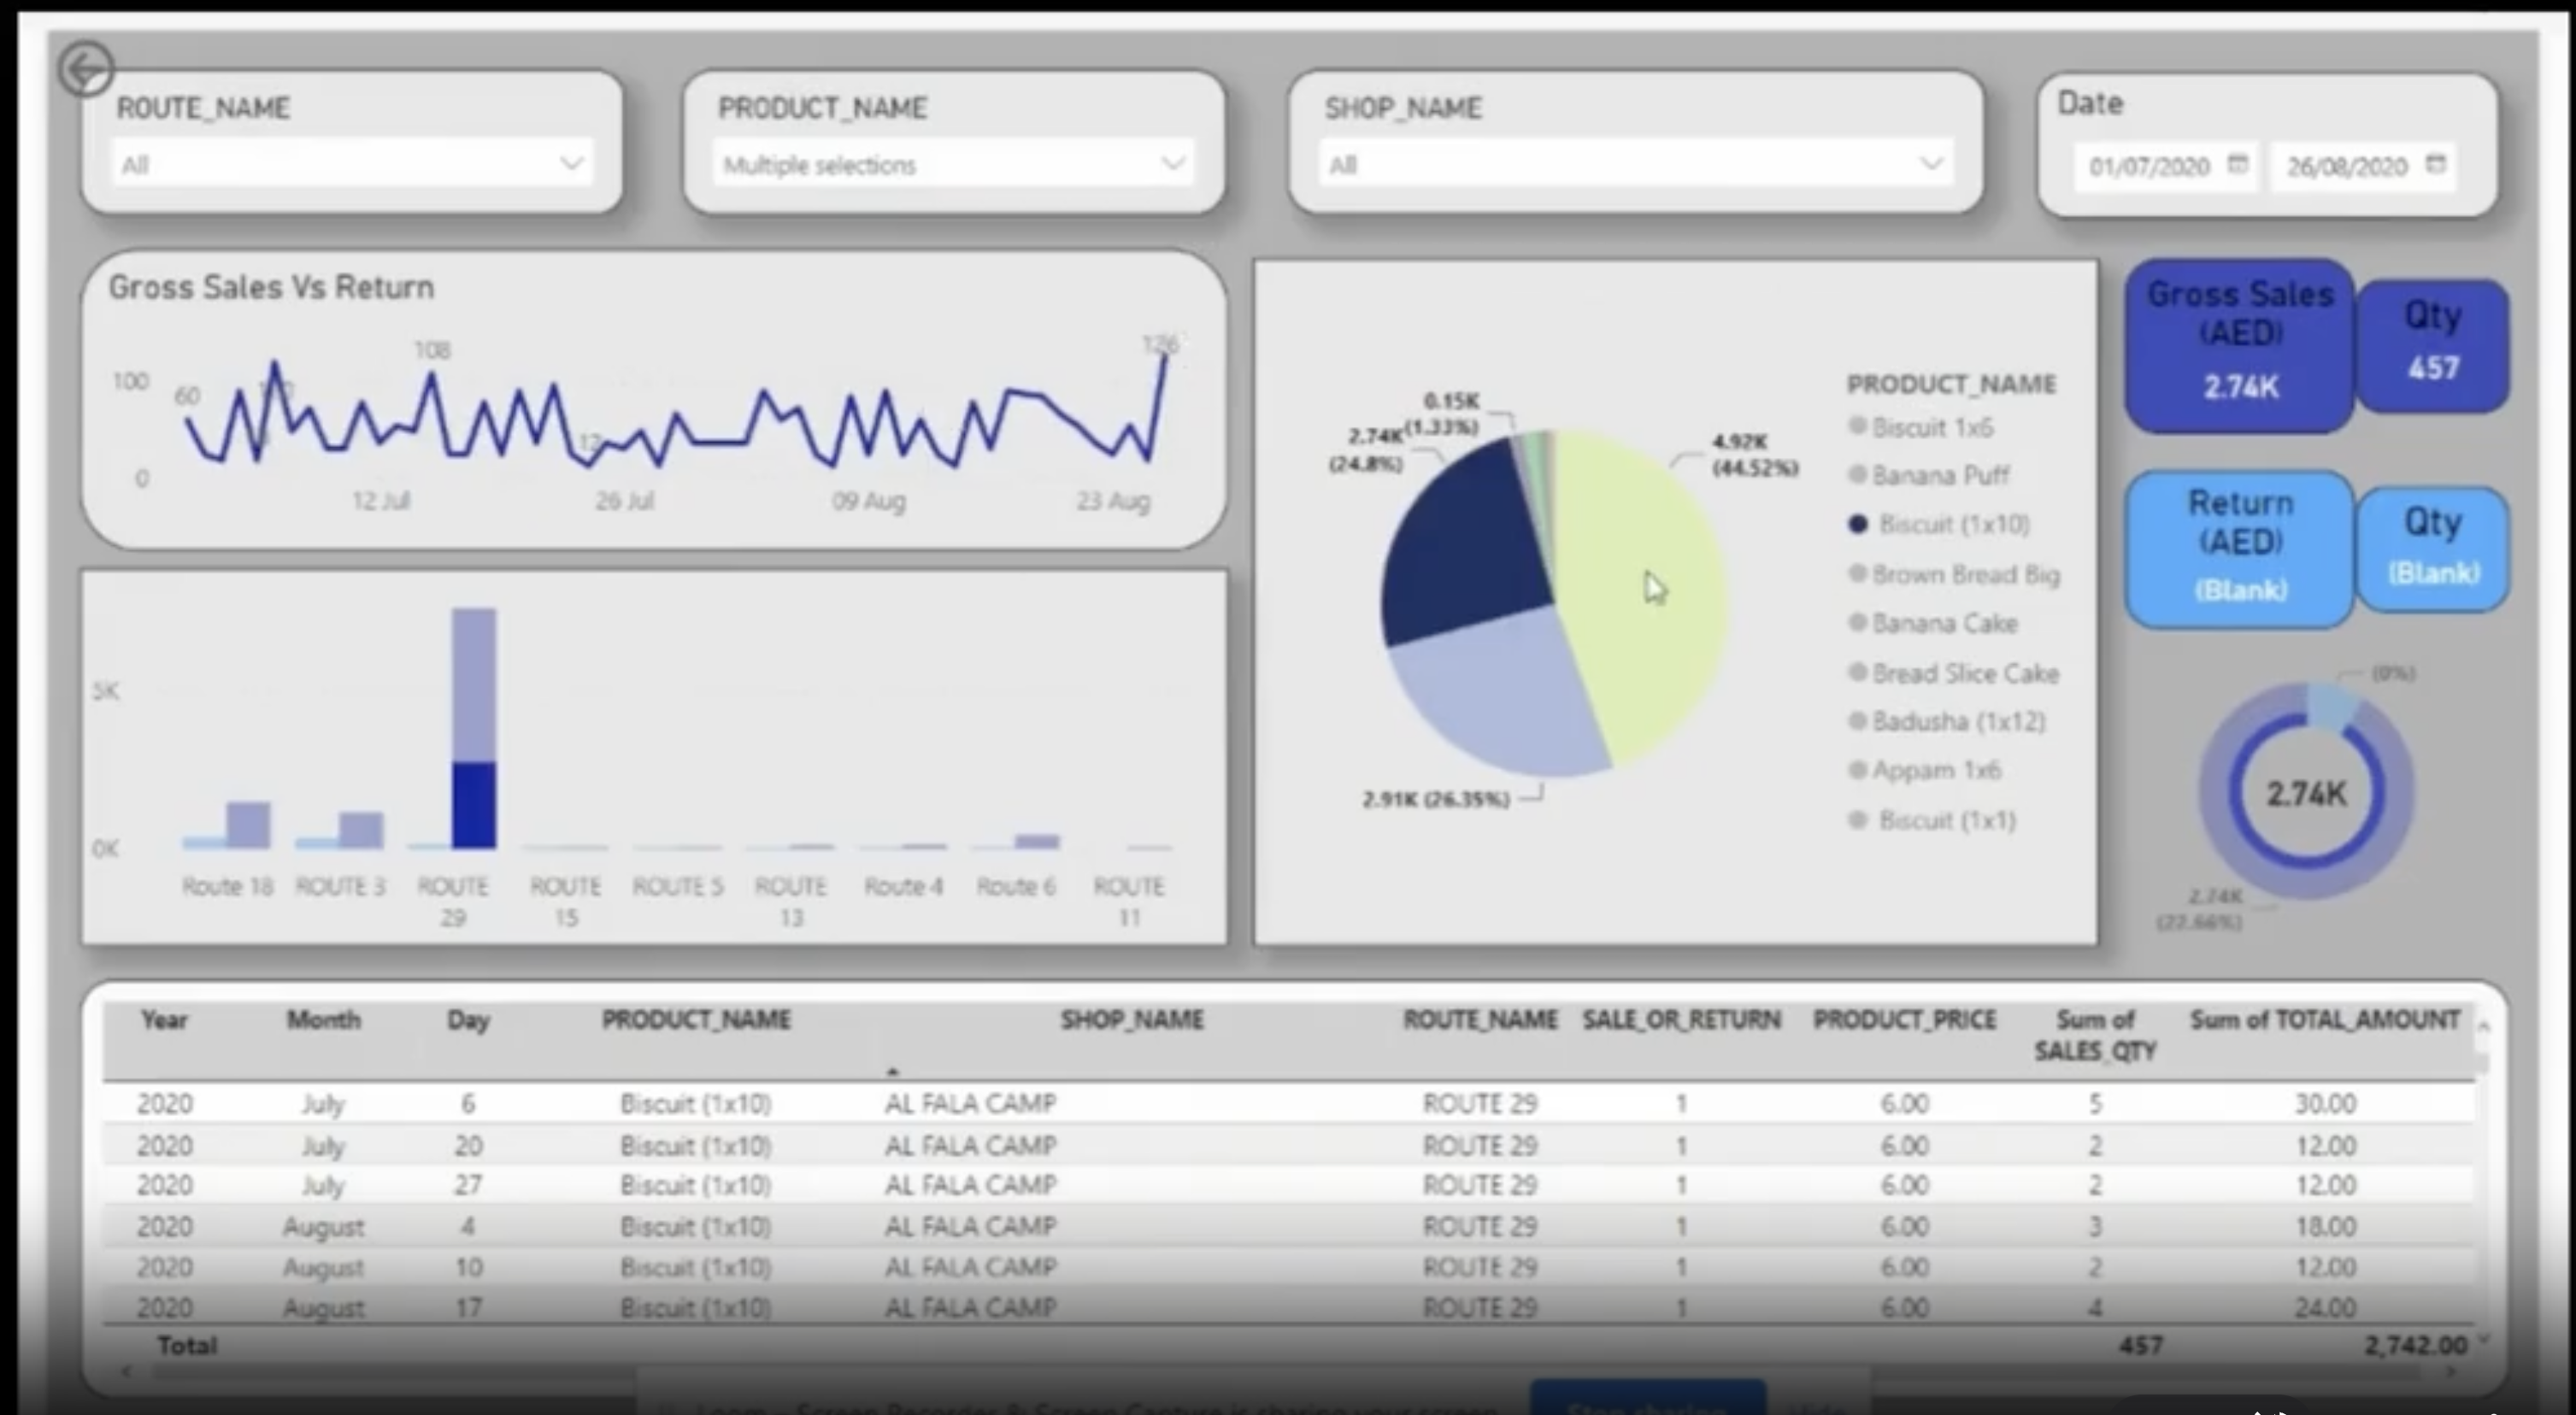Sort table by PRODUCT_NAME column header
Image resolution: width=2576 pixels, height=1415 pixels.
(x=696, y=1020)
